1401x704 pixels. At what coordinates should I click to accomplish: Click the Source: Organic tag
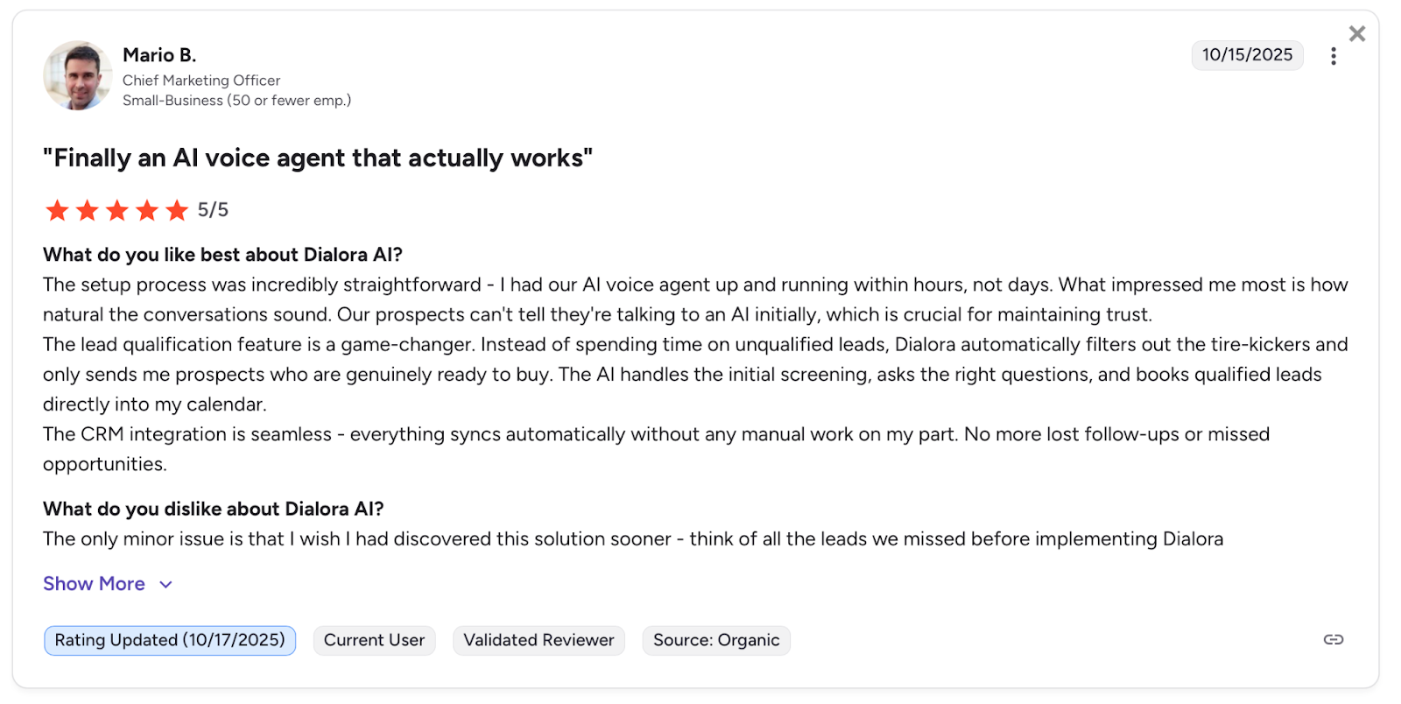(715, 640)
